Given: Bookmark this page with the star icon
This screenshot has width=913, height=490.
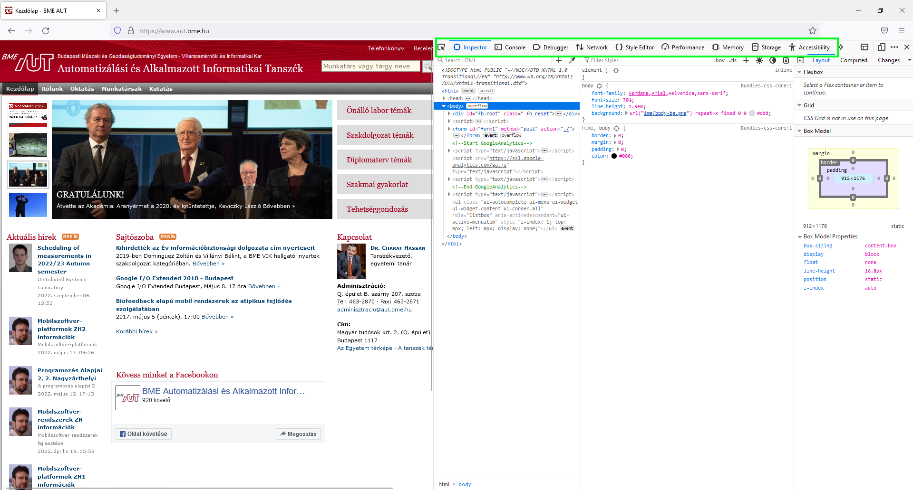Looking at the screenshot, I should [813, 30].
